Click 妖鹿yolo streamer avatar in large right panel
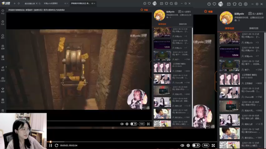 [226, 18]
